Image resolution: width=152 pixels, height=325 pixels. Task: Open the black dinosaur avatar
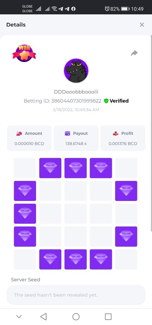pos(76,71)
